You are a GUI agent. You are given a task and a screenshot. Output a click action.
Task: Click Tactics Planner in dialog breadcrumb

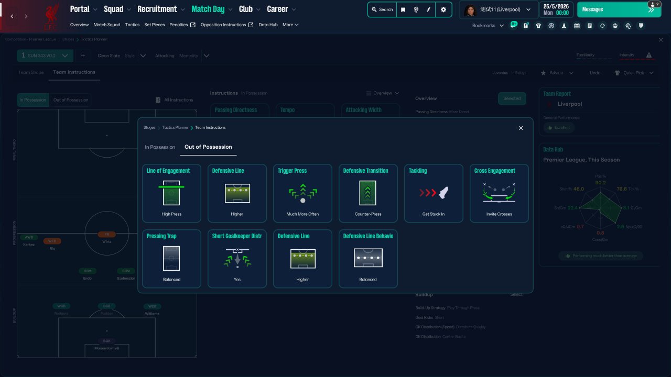[175, 128]
